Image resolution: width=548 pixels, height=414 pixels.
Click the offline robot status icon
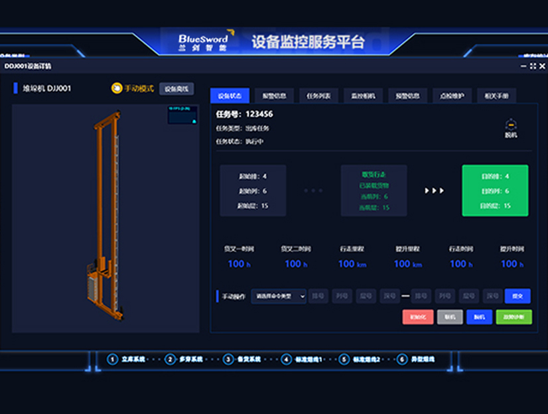[510, 124]
